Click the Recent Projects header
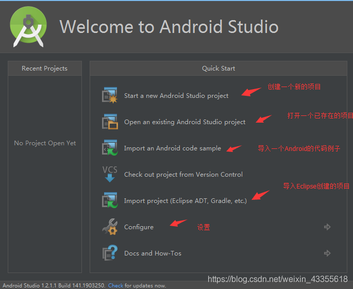The image size is (353, 289). pos(44,68)
